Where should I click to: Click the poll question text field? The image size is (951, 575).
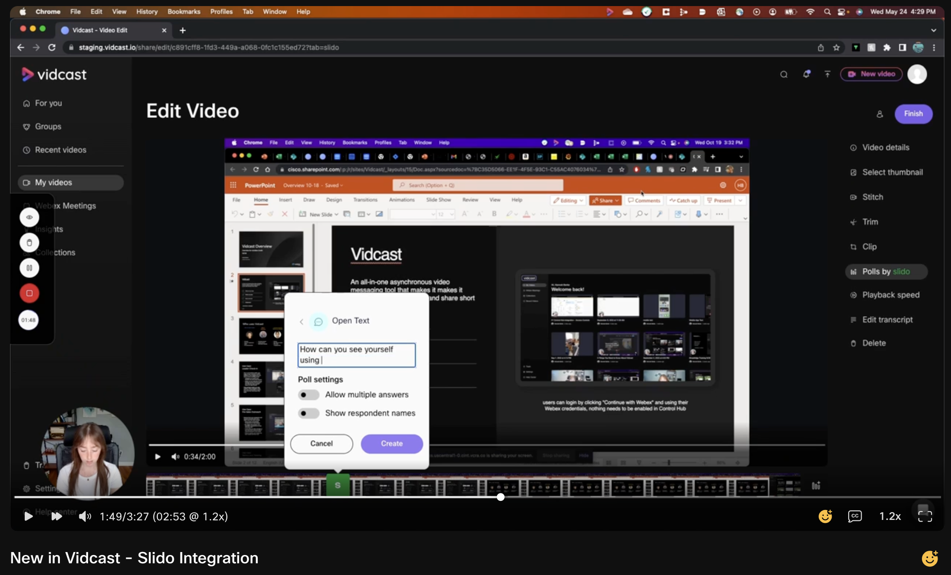click(356, 355)
